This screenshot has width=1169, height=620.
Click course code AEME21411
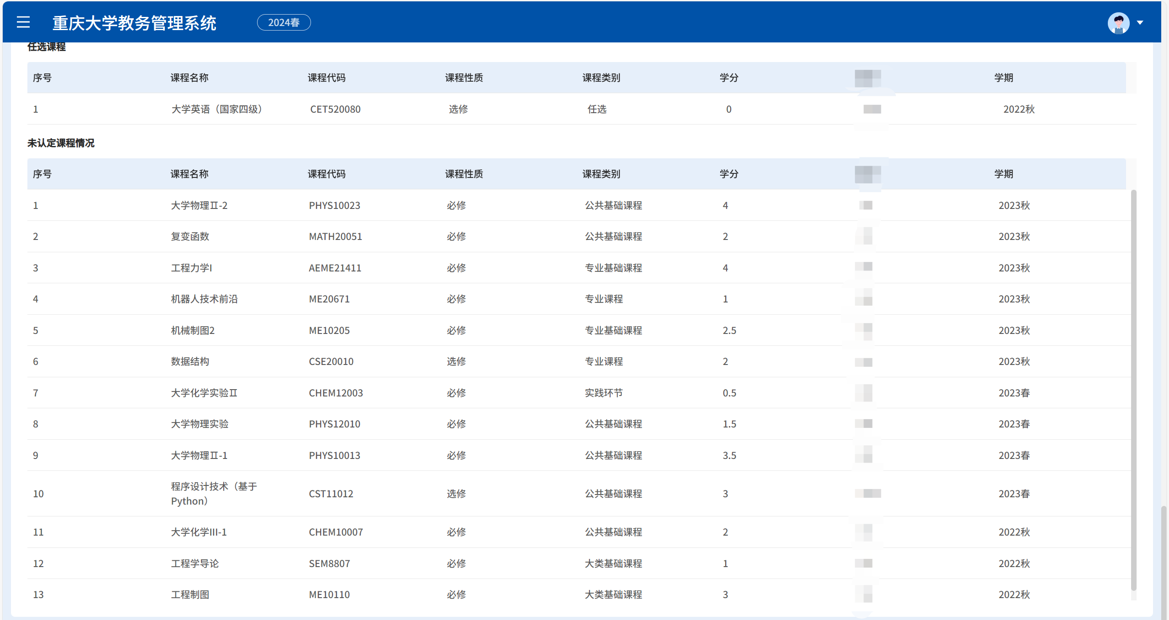335,268
